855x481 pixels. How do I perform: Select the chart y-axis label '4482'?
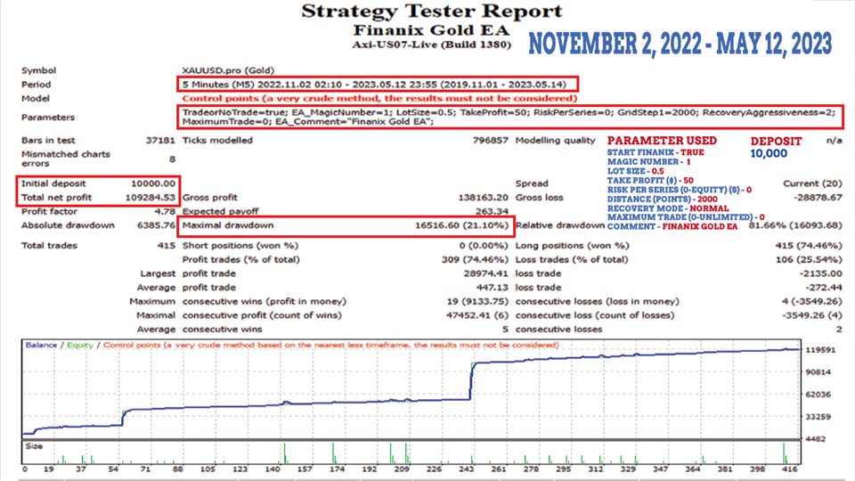817,439
